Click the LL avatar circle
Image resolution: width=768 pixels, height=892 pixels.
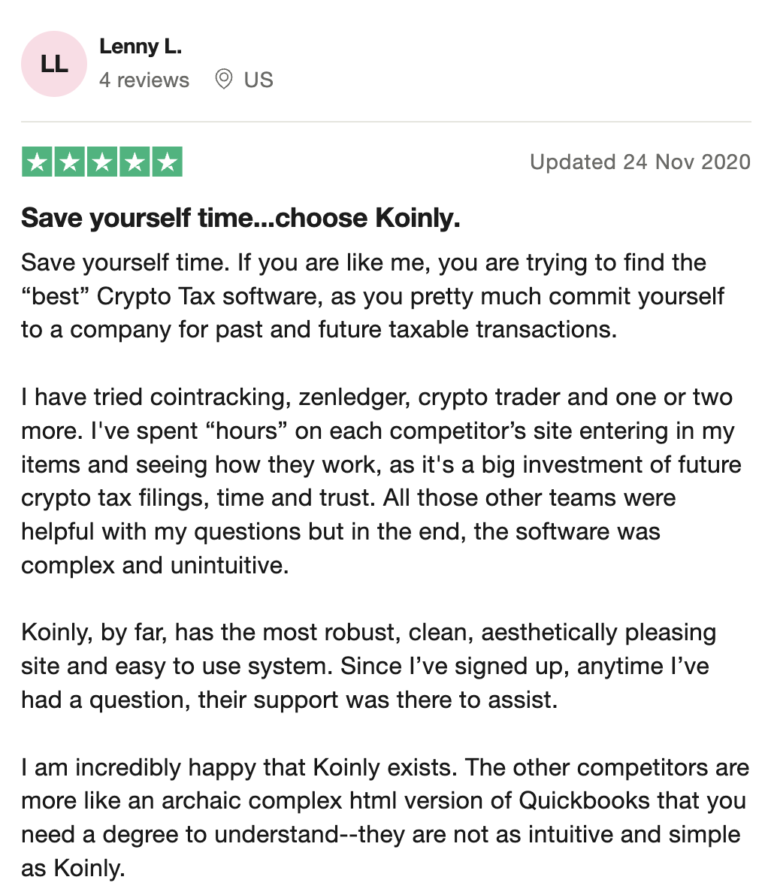tap(53, 64)
